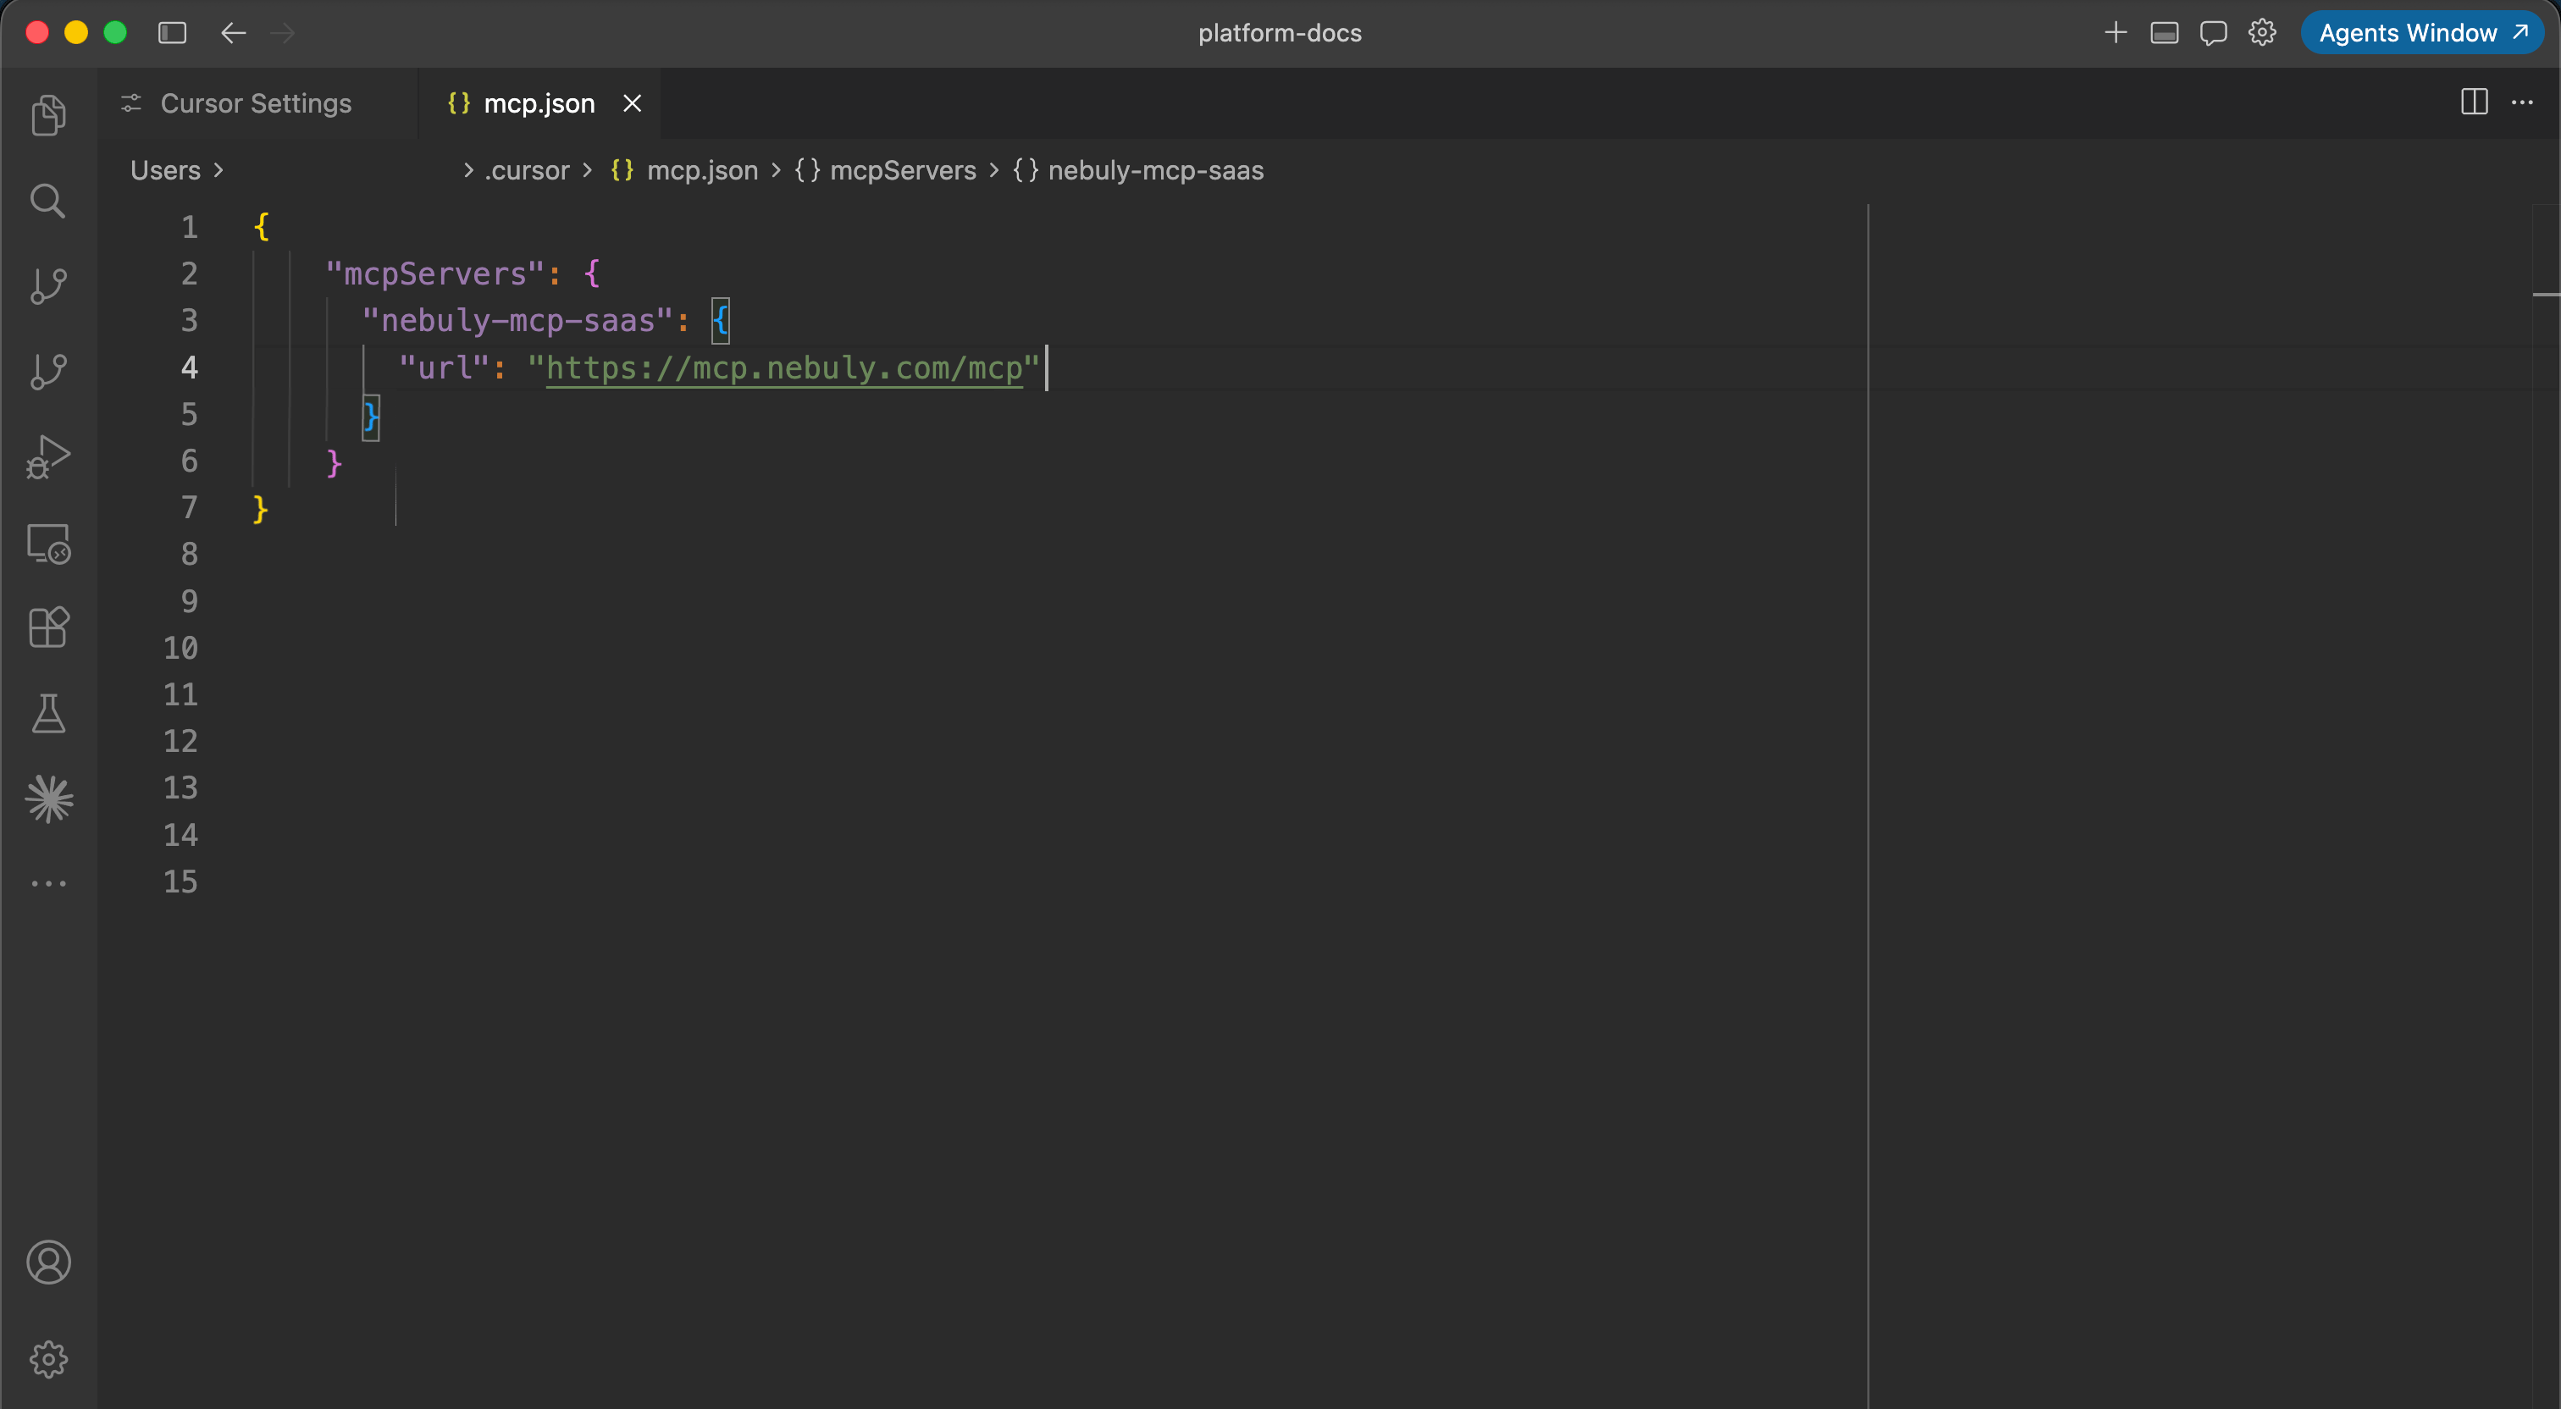Click the mcp.json breadcrumb
Screen dimensions: 2561x1409
point(703,170)
